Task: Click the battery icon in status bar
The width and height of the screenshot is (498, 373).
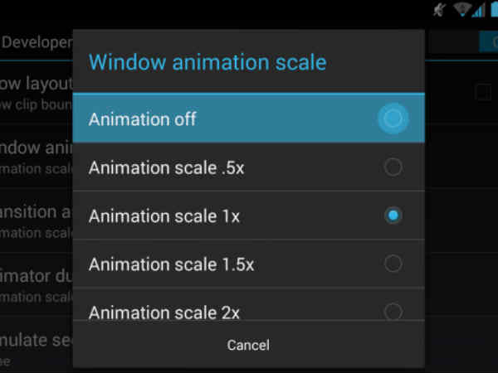Action: [x=494, y=9]
